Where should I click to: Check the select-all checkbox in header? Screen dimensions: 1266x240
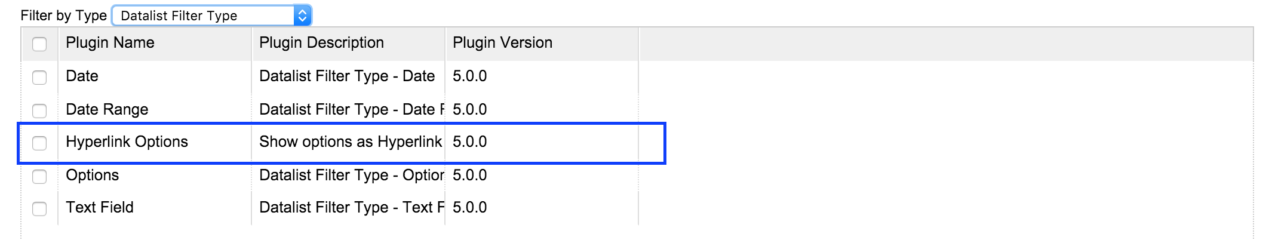tap(39, 44)
